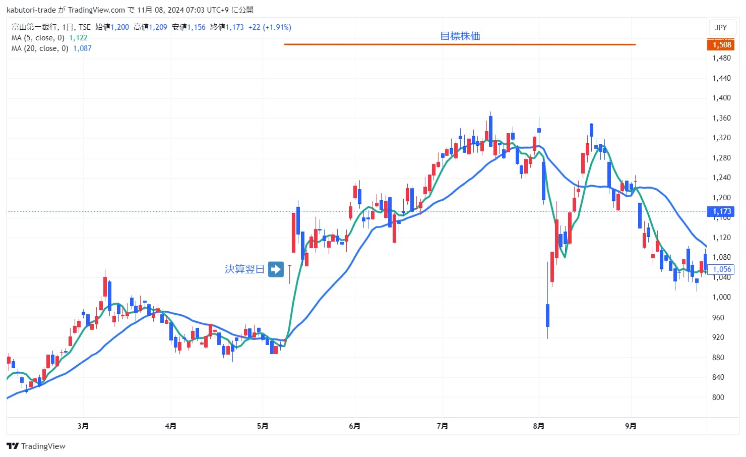Click the 1,360 price axis label
This screenshot has width=746, height=457.
[x=721, y=118]
